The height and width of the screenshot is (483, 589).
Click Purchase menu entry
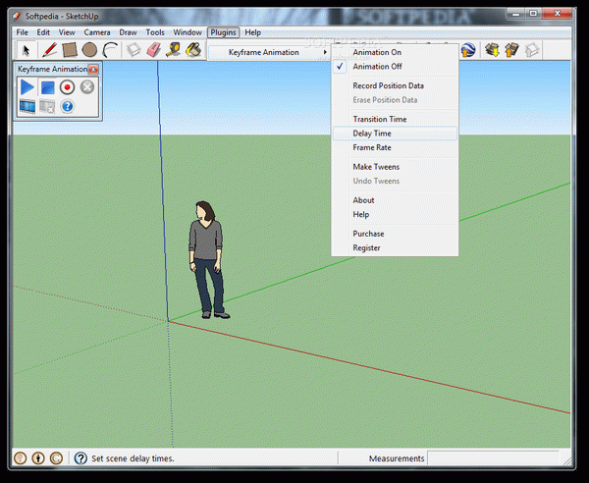click(x=395, y=234)
